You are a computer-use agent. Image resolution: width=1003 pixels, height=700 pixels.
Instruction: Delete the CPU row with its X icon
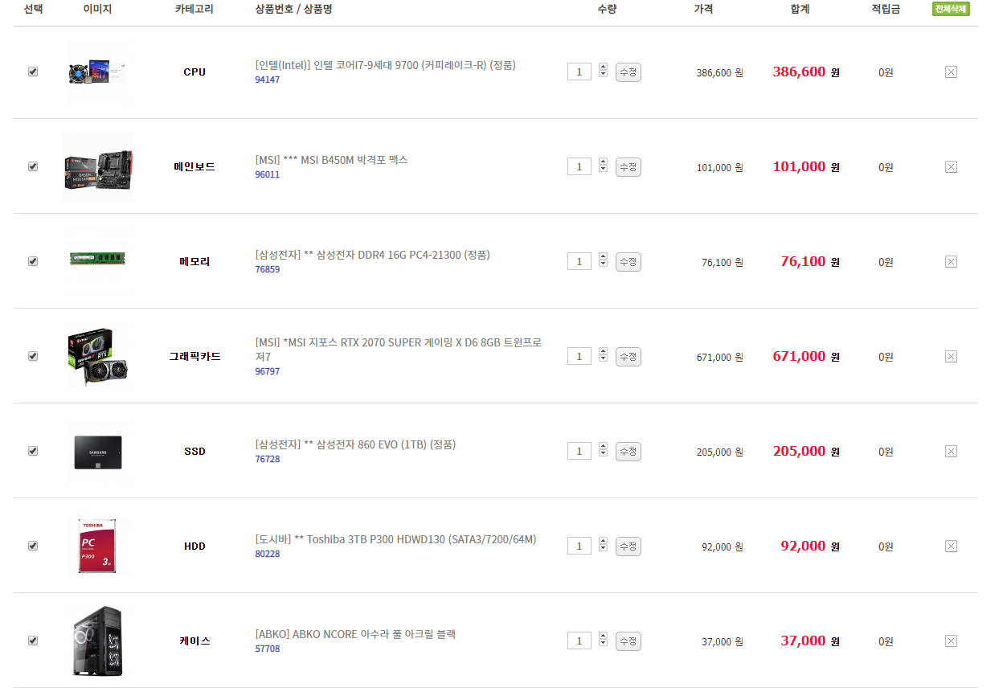(x=951, y=72)
